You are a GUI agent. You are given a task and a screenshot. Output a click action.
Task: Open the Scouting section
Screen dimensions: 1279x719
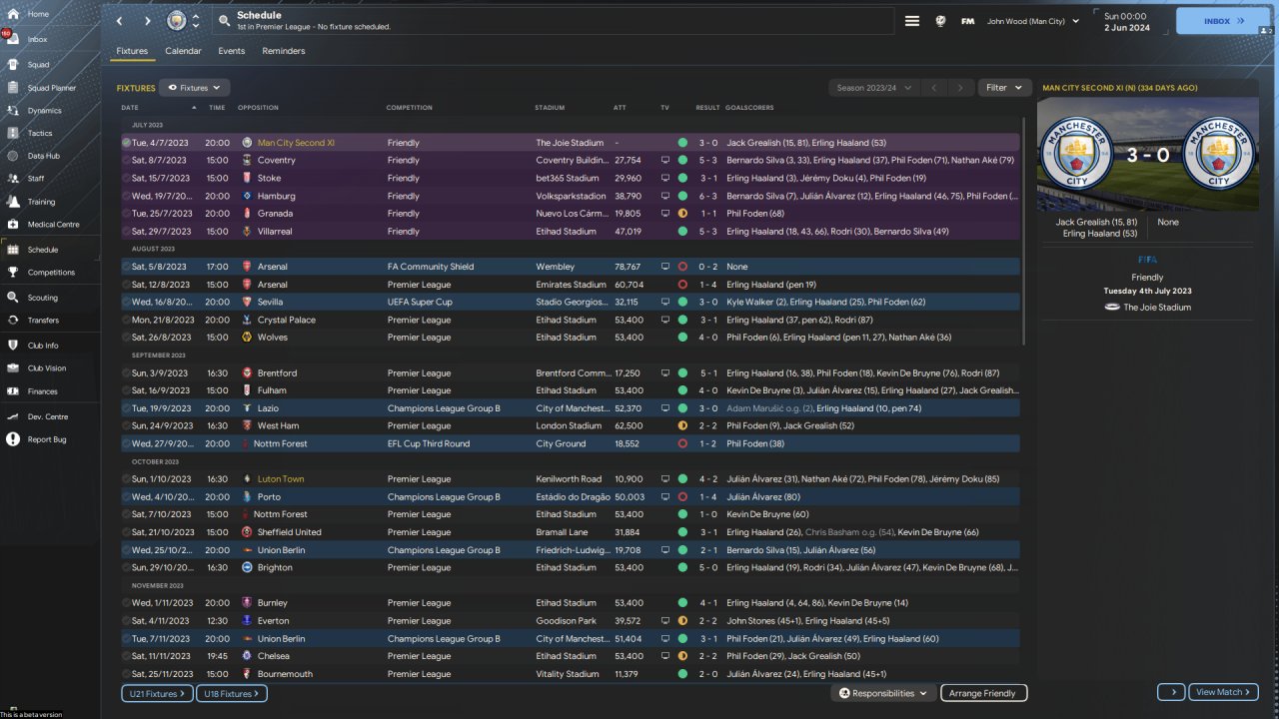43,298
